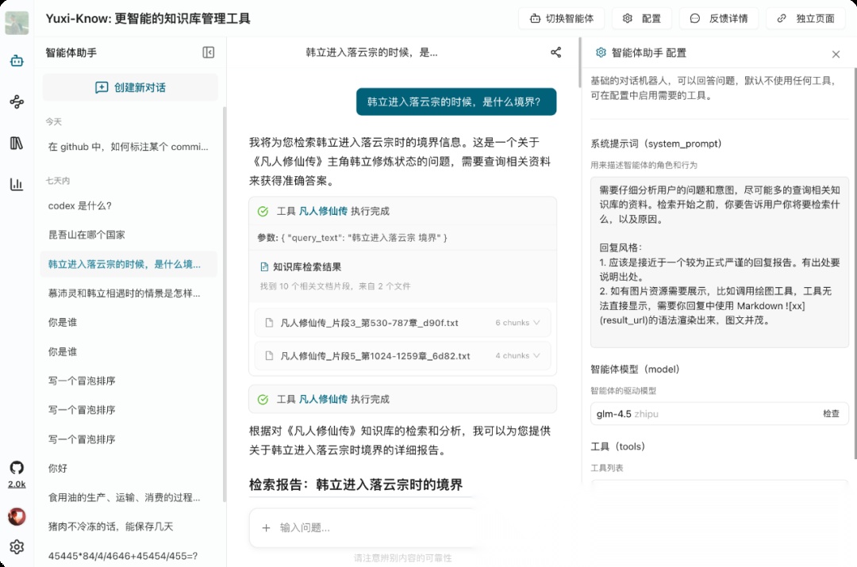Open the workflow graph icon in left sidebar
The height and width of the screenshot is (567, 857).
(x=17, y=100)
